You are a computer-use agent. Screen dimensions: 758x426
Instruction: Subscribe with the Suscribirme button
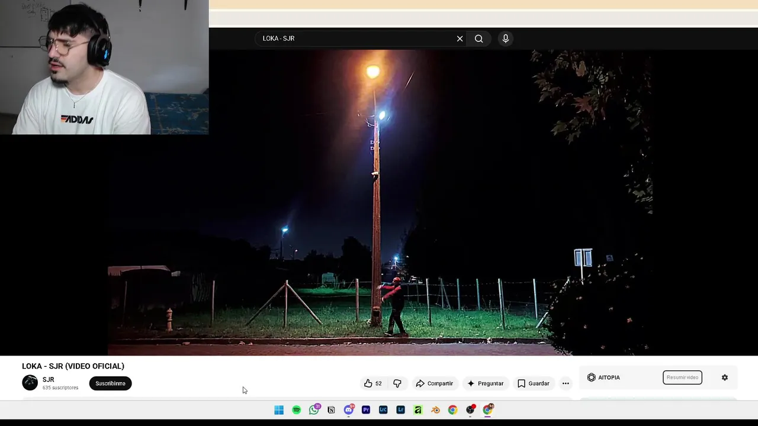(x=110, y=383)
